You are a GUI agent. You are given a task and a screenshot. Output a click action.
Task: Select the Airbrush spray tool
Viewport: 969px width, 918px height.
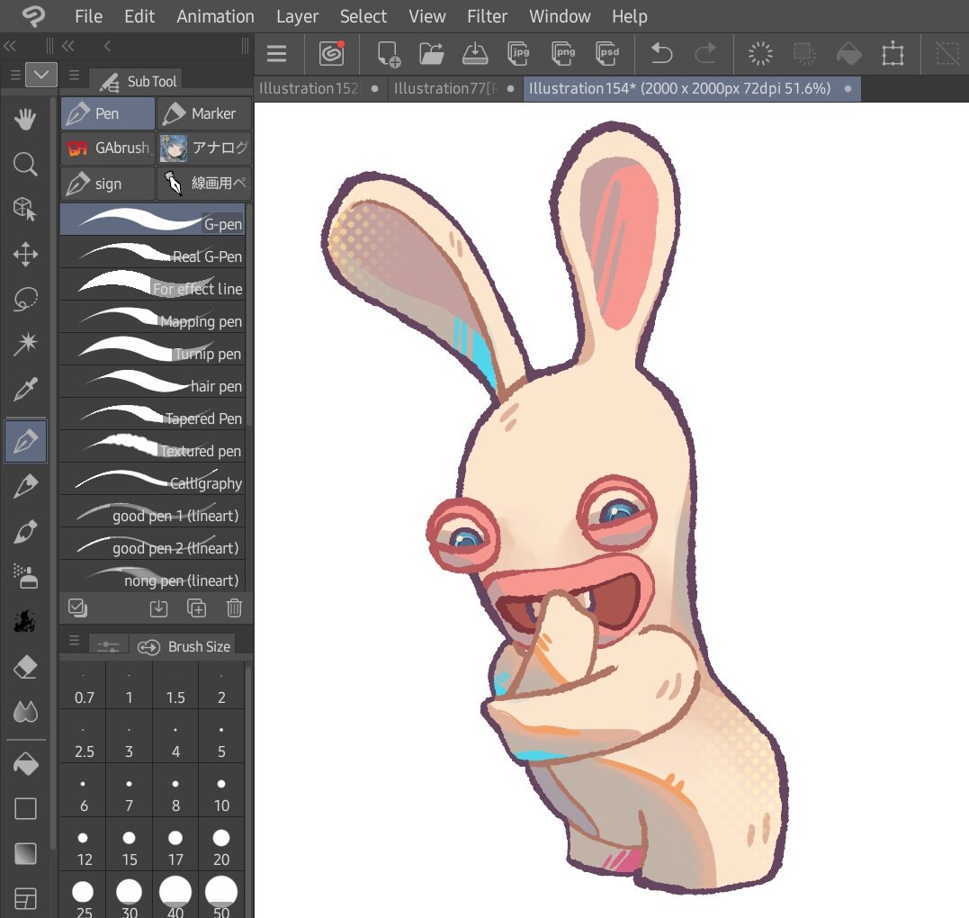(x=25, y=576)
